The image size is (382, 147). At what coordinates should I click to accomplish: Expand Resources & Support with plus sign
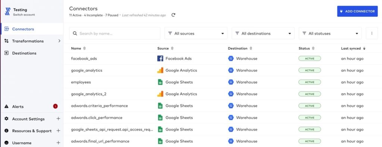click(x=58, y=131)
